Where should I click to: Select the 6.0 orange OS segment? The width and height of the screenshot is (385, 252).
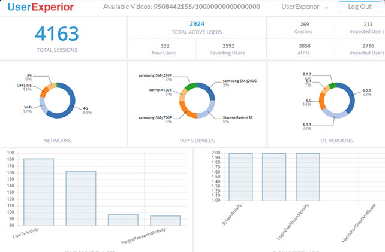[x=322, y=101]
